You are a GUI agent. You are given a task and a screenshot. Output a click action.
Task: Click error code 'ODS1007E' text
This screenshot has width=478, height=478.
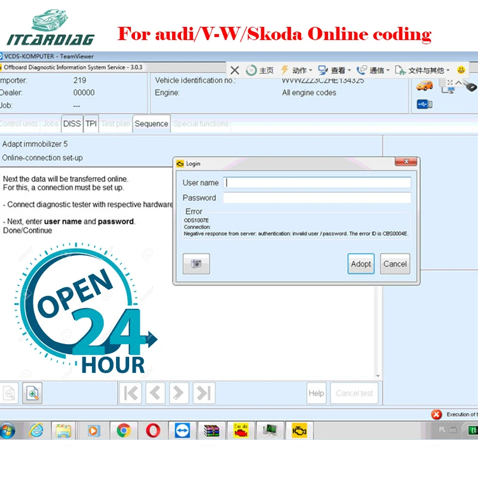coord(197,220)
